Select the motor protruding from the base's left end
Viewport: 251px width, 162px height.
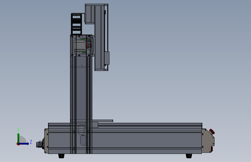pos(40,144)
